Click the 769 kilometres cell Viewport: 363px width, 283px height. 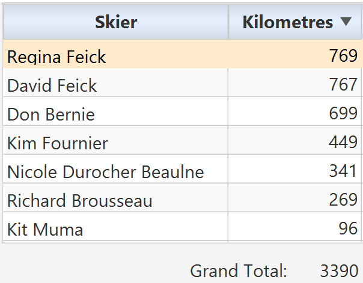[343, 56]
